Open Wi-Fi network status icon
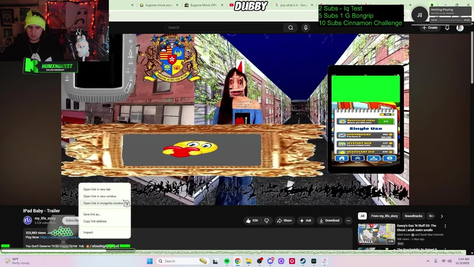The image size is (474, 267). point(444,261)
